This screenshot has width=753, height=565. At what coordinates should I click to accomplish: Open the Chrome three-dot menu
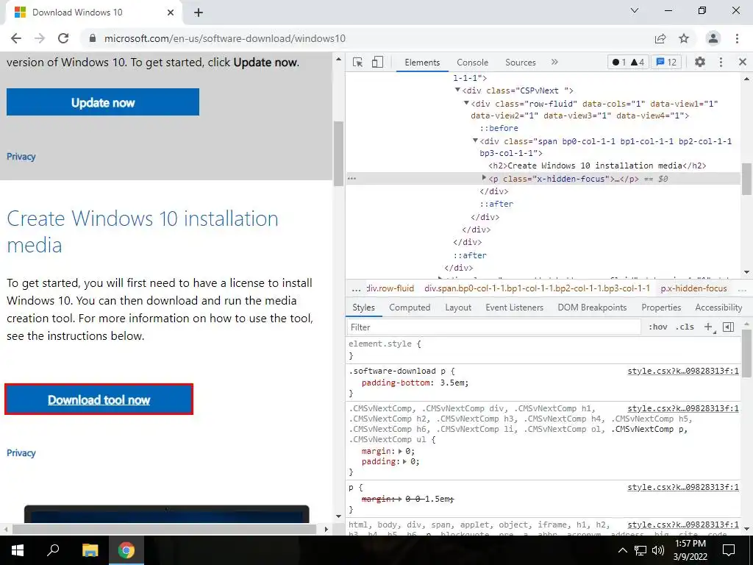click(x=737, y=38)
